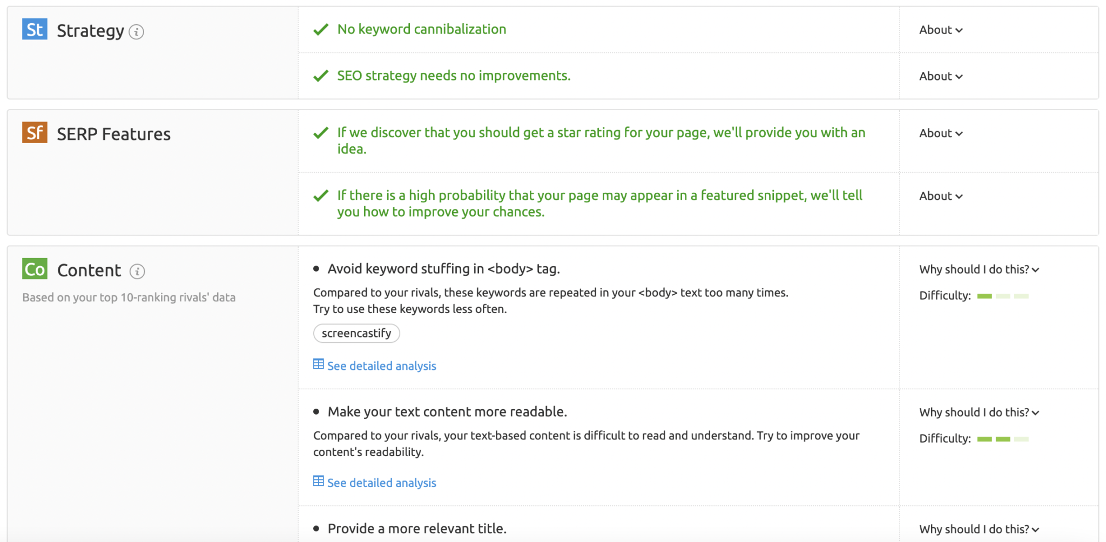This screenshot has width=1106, height=542.
Task: Expand About for featured snippet idea
Action: coord(941,196)
